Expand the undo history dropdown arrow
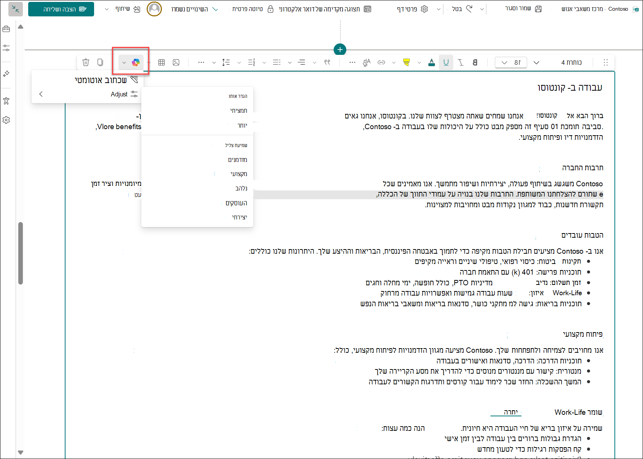This screenshot has height=459, width=643. 482,9
